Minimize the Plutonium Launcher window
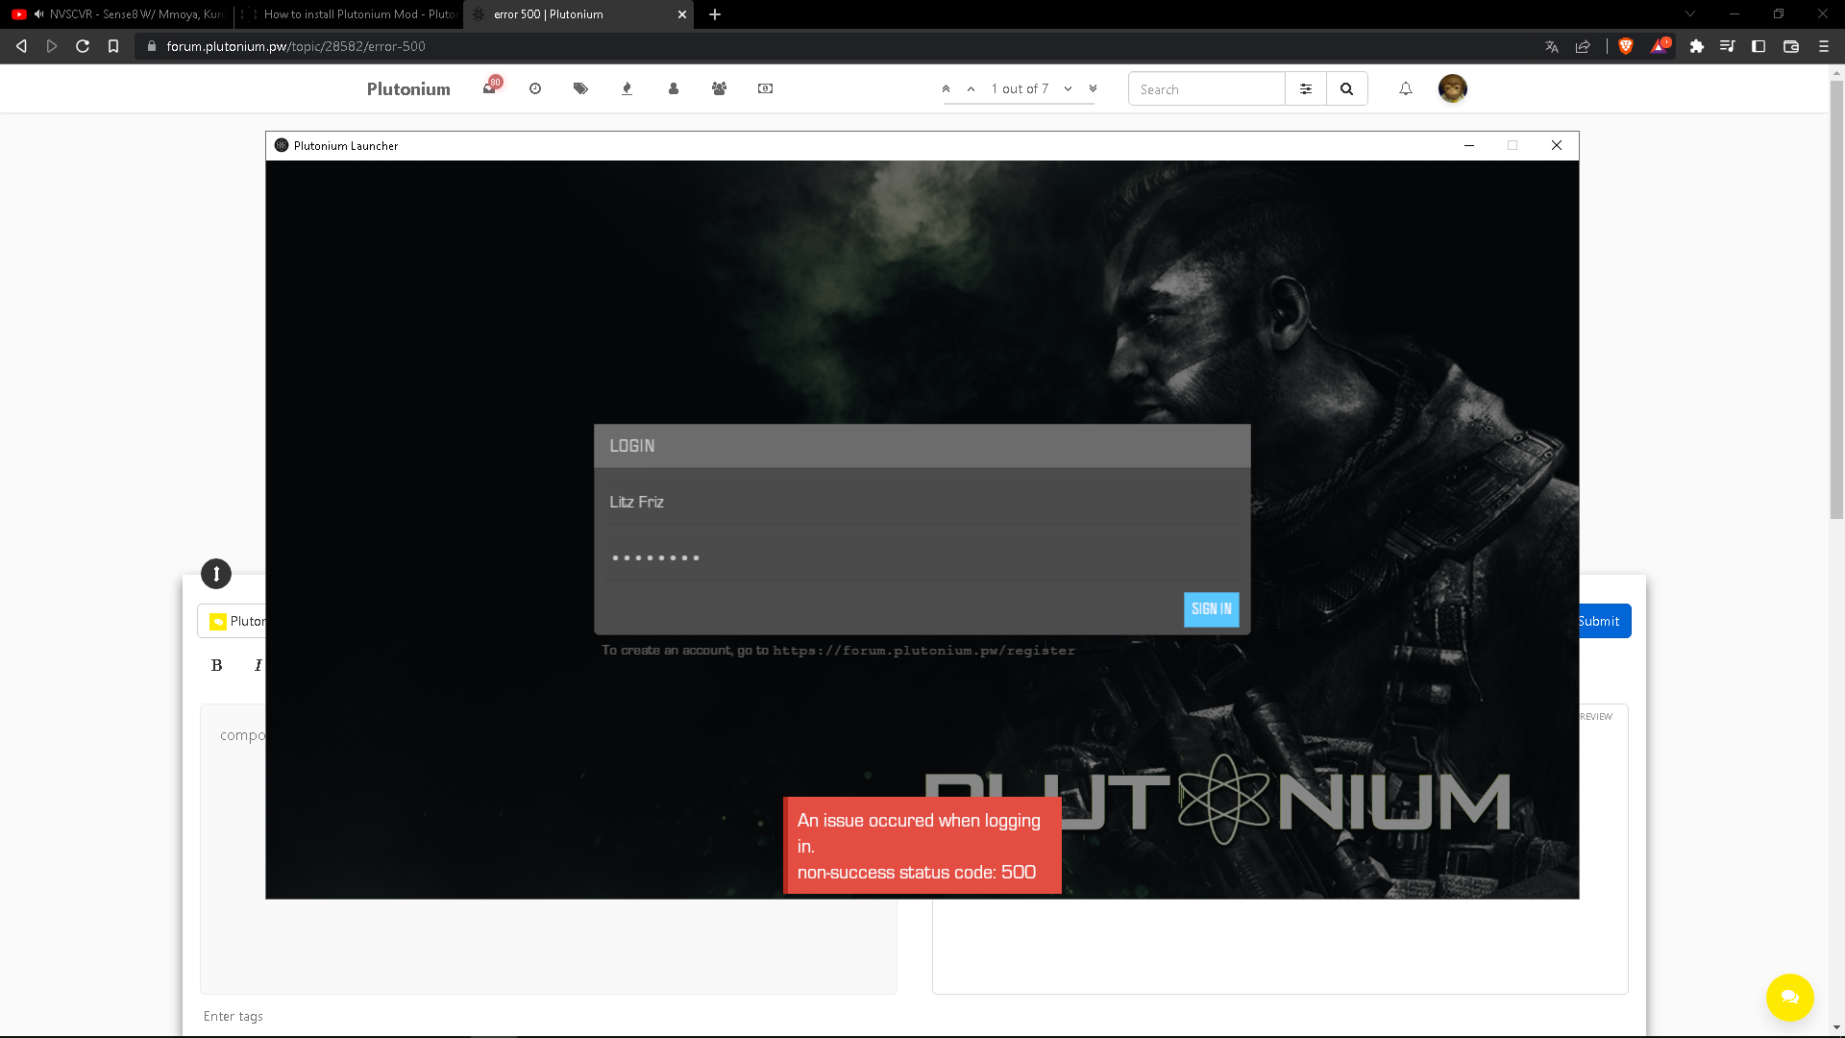Image resolution: width=1845 pixels, height=1038 pixels. pyautogui.click(x=1468, y=145)
